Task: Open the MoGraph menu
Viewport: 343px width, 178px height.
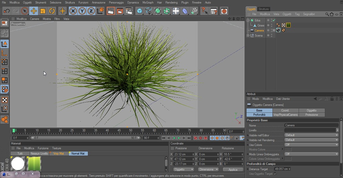Action: tap(148, 2)
